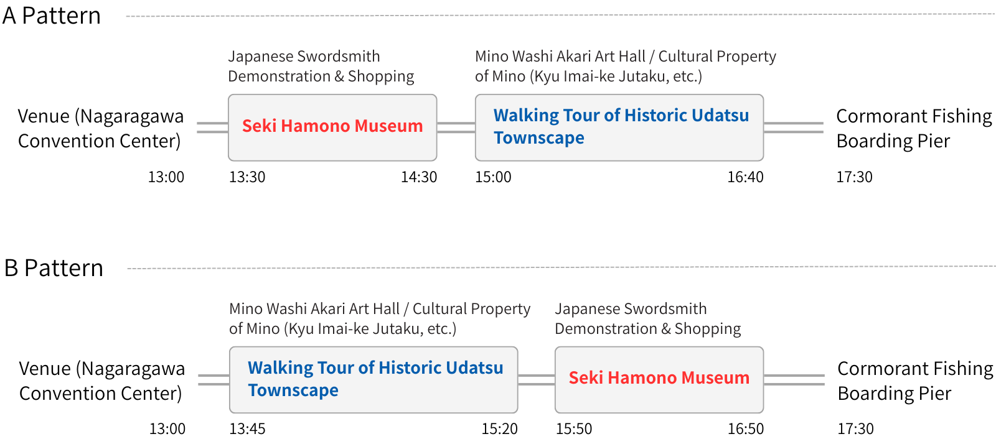This screenshot has height=439, width=996.
Task: Click the Swordsmith Demonstration caption in A Pattern
Action: tap(321, 67)
